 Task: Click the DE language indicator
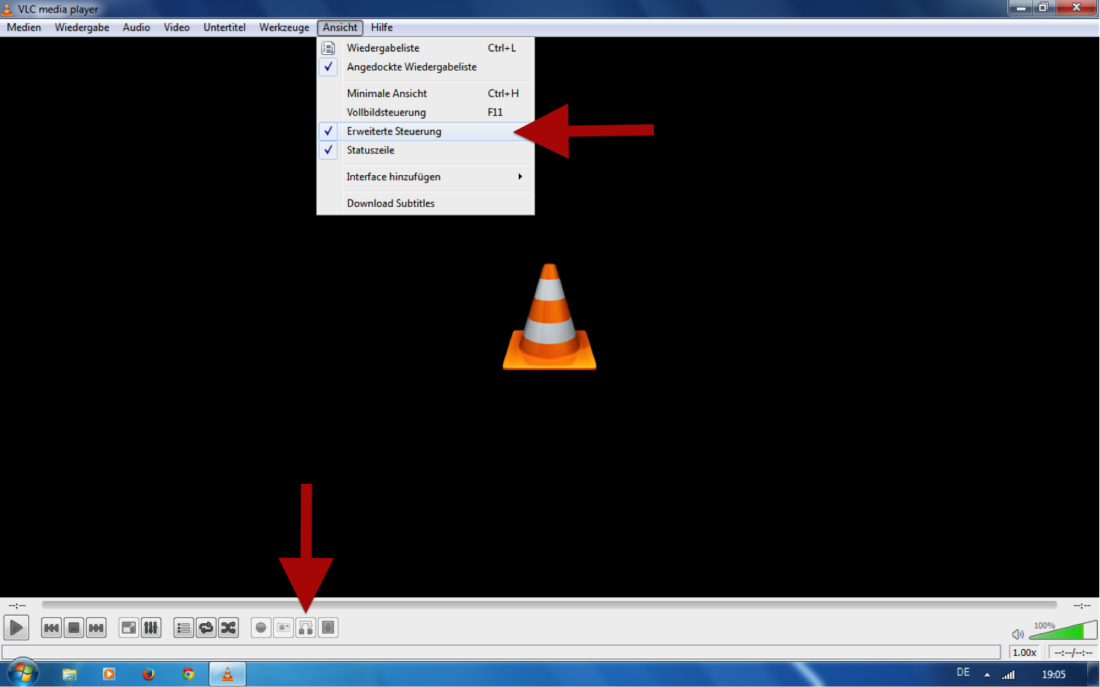pos(963,672)
